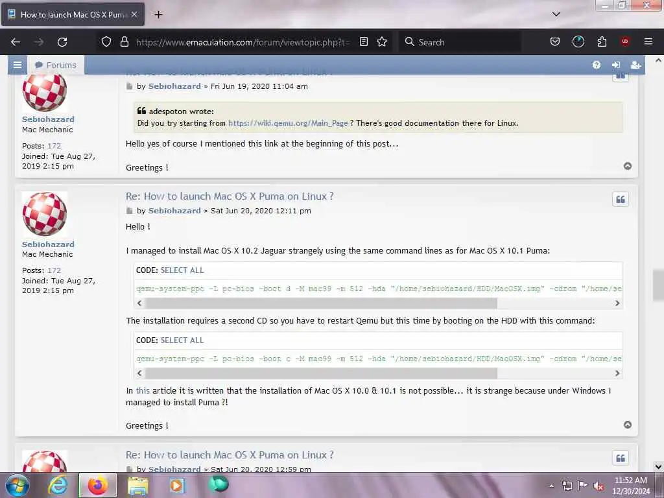Viewport: 664px width, 498px height.
Task: Open author Sebiohazard link in Jun 20 12:11 byline
Action: (174, 211)
